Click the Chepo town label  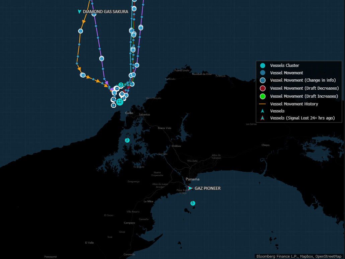click(x=265, y=145)
